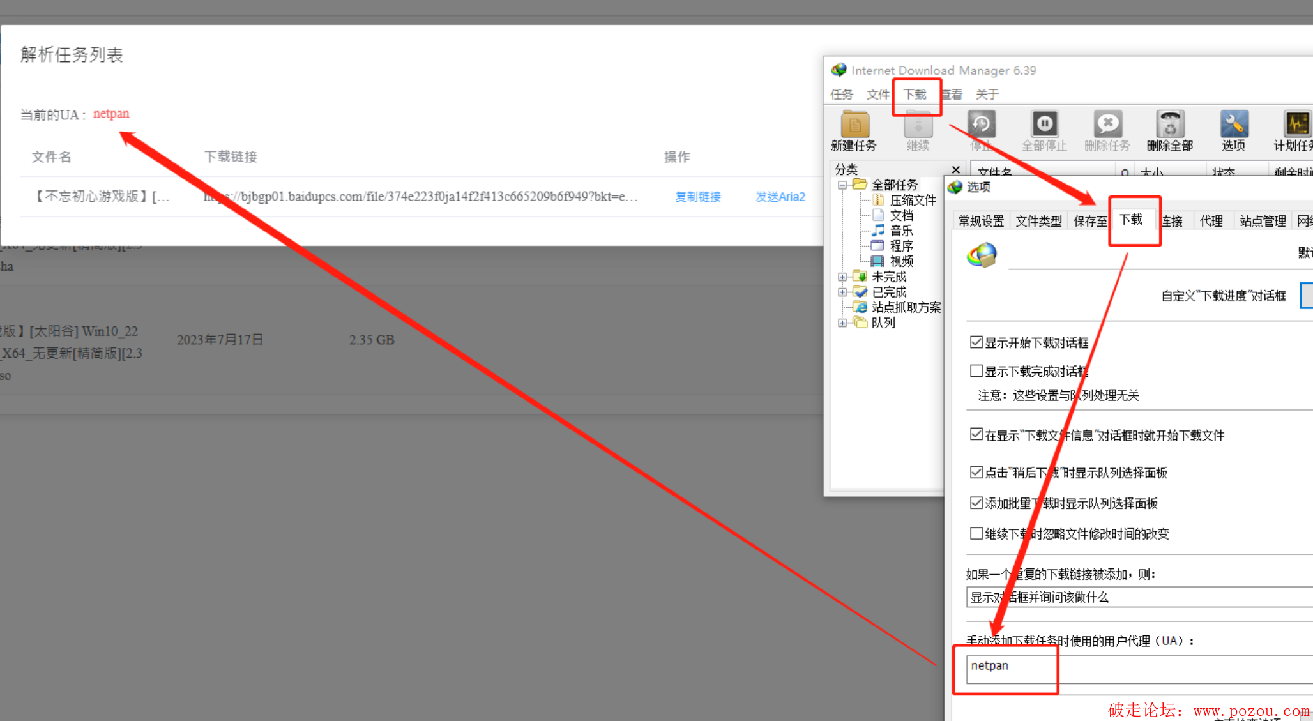Click the 2.35 GB size cell in background list

pos(372,340)
